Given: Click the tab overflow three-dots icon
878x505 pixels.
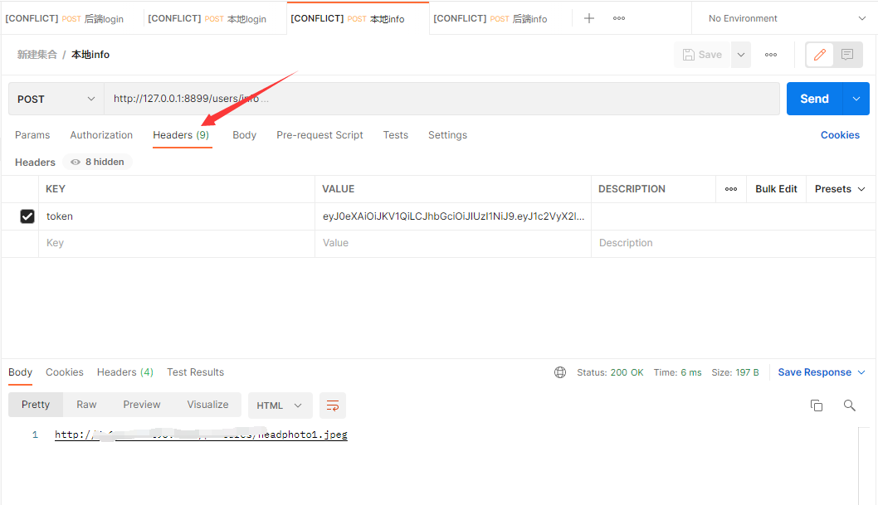Looking at the screenshot, I should tap(619, 18).
